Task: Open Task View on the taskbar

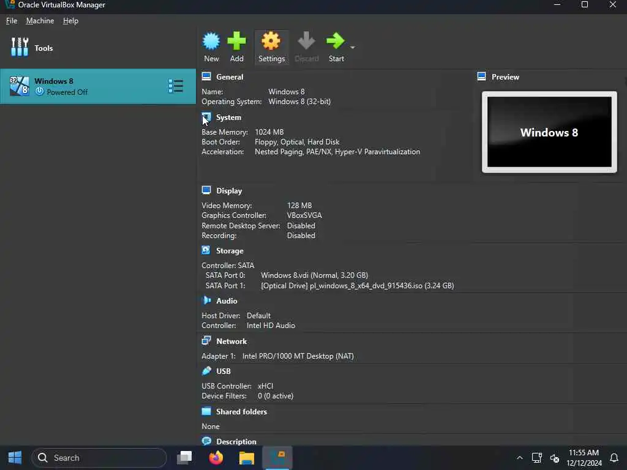Action: pyautogui.click(x=184, y=458)
